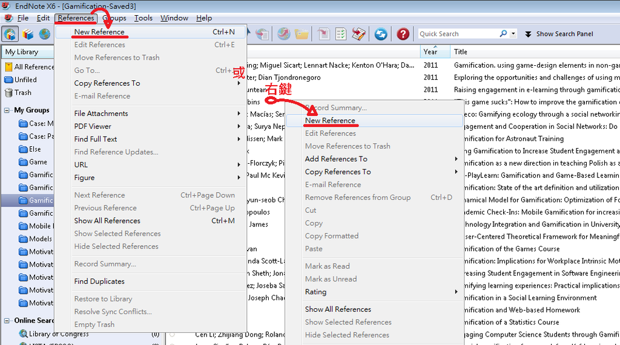
Task: Expand the URL submenu
Action: coord(239,164)
